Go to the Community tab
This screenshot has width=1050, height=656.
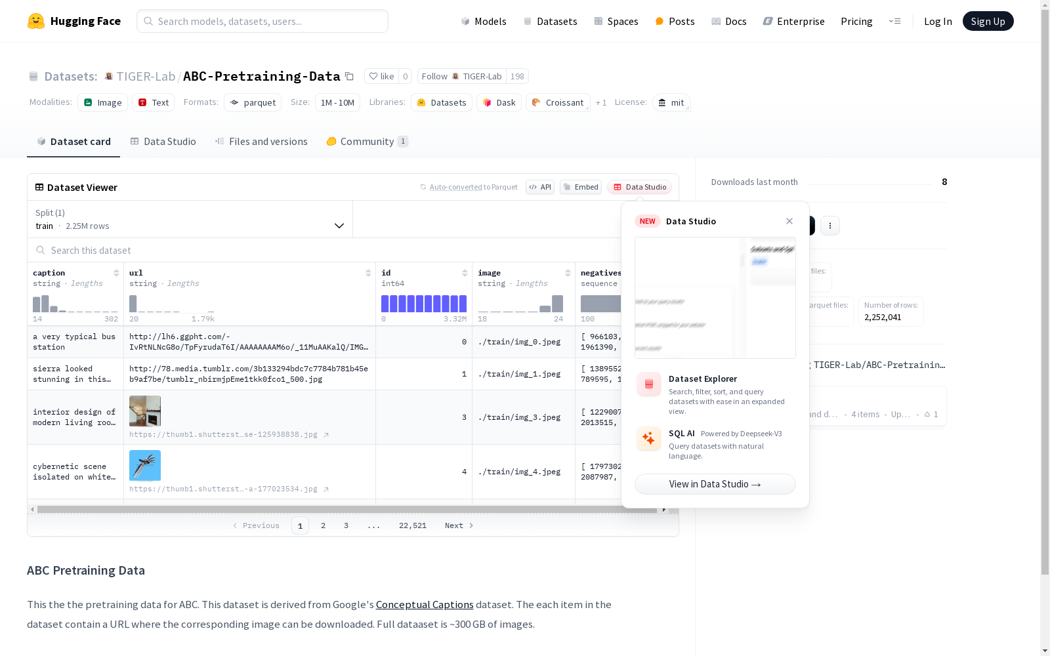pos(367,141)
